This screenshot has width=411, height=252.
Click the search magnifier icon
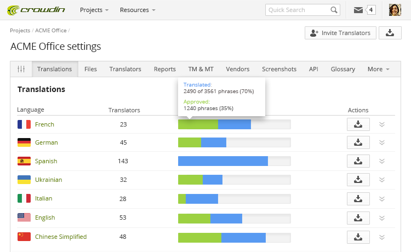334,10
